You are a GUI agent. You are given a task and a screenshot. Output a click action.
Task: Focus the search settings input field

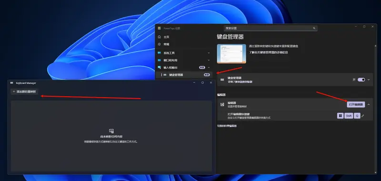(x=271, y=28)
